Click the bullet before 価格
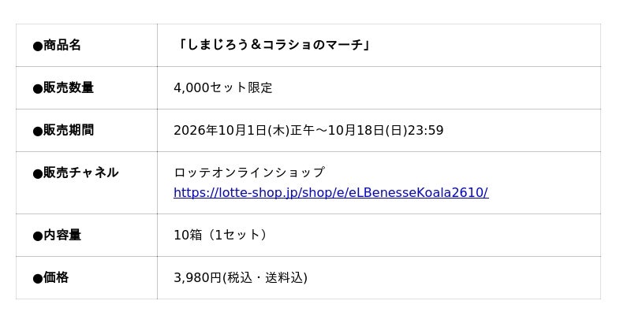 pos(38,278)
